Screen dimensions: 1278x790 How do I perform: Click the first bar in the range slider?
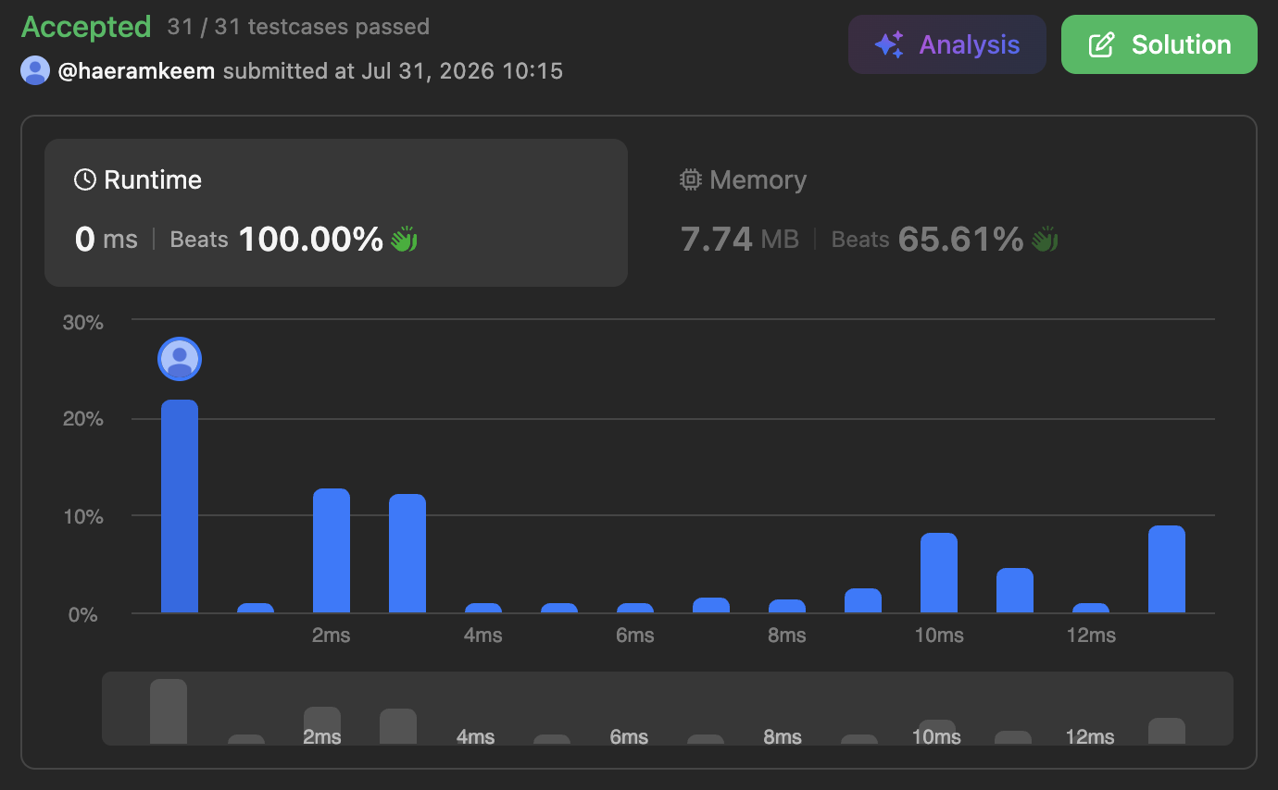click(x=169, y=711)
